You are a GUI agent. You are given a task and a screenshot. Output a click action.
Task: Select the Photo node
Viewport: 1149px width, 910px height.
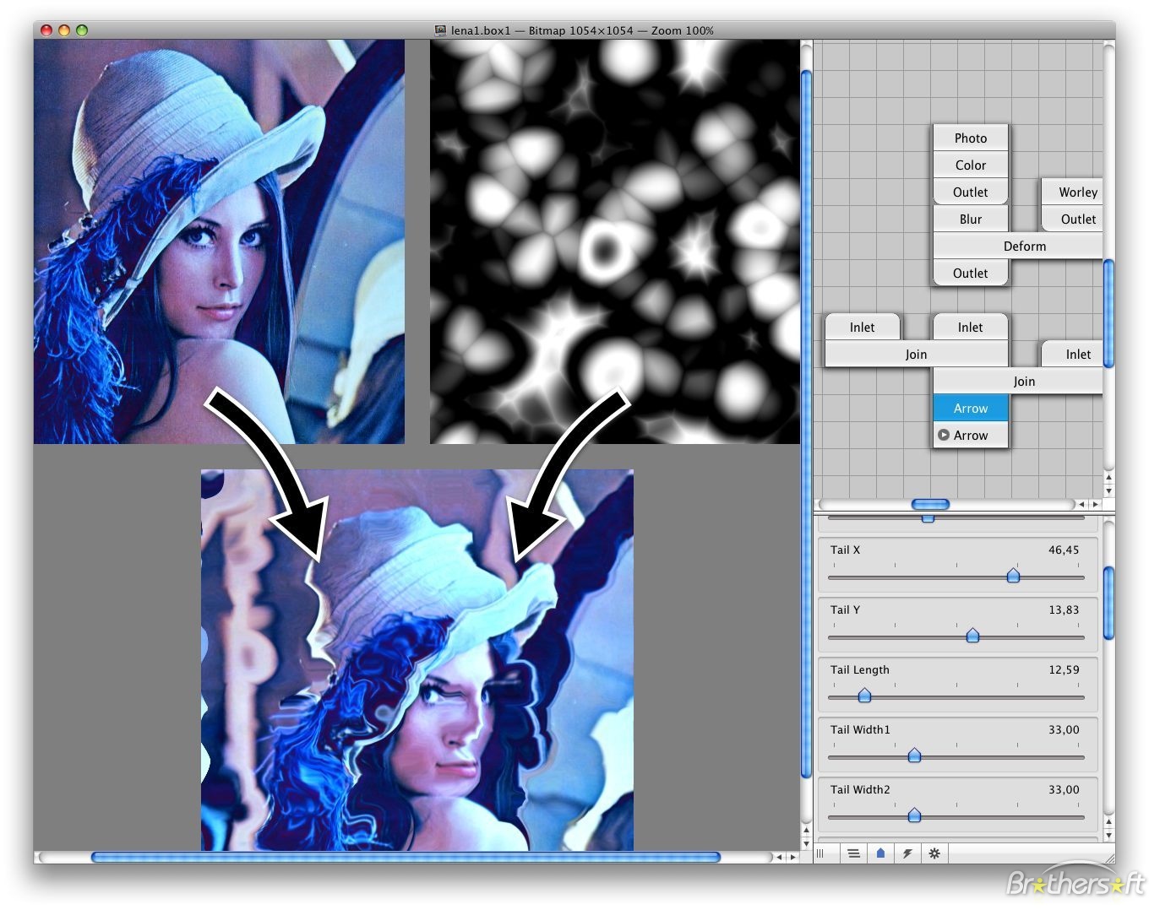pos(970,138)
